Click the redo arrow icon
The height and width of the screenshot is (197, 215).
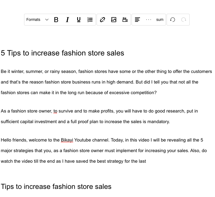pos(184,20)
